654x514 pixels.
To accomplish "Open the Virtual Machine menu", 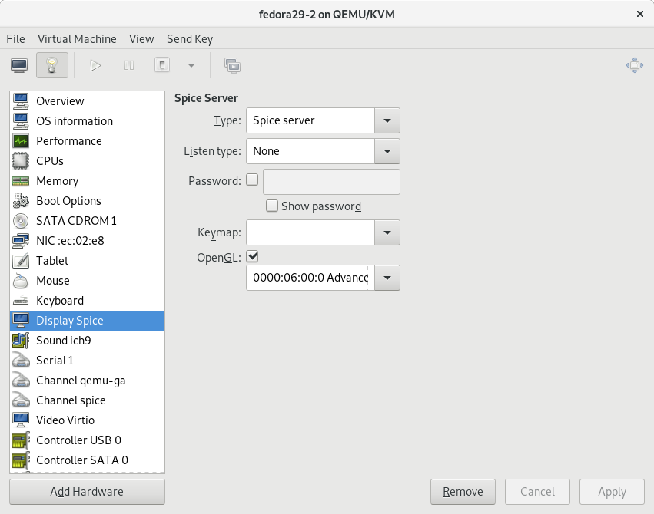I will click(77, 39).
